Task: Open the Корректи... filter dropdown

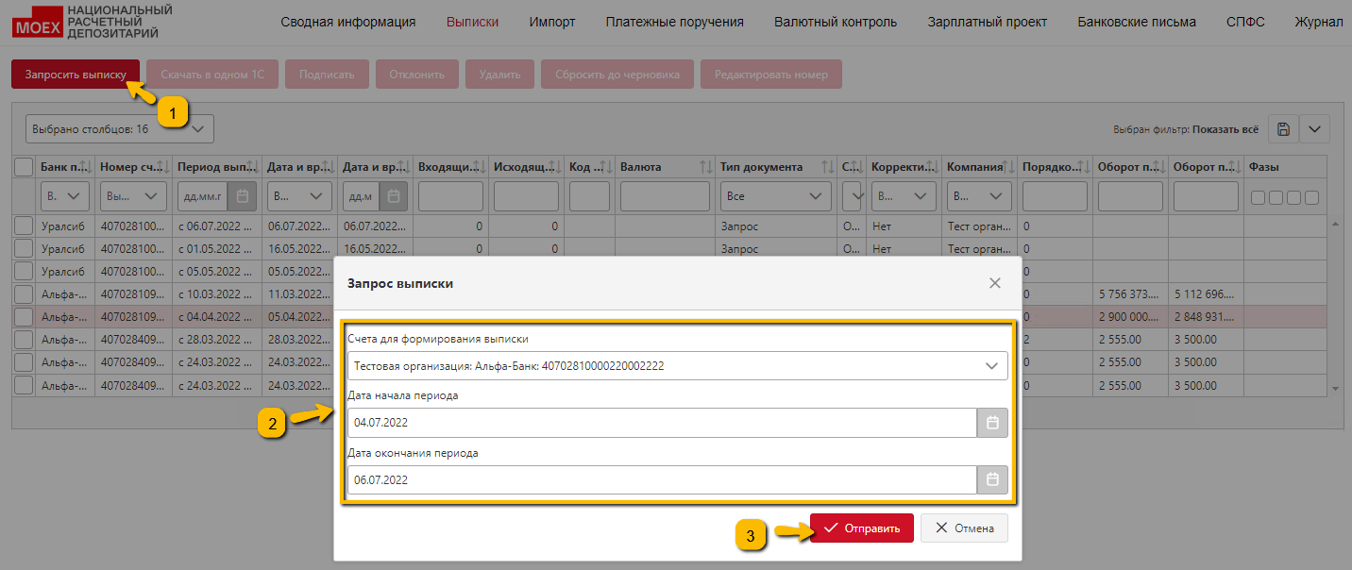Action: coord(903,196)
